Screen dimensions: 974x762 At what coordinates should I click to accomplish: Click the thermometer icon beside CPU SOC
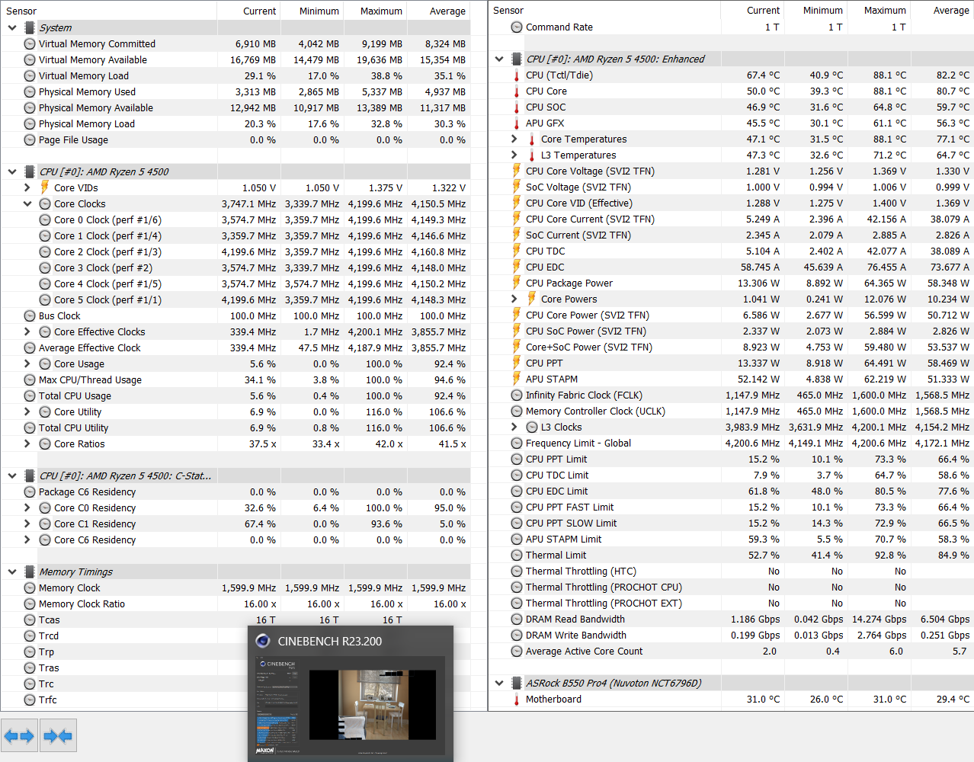pyautogui.click(x=517, y=107)
